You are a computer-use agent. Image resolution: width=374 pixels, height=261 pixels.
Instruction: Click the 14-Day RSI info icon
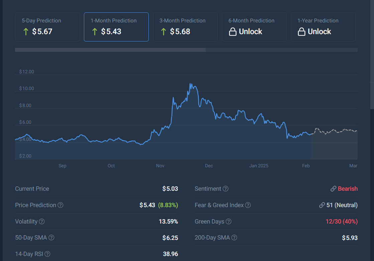[48, 254]
